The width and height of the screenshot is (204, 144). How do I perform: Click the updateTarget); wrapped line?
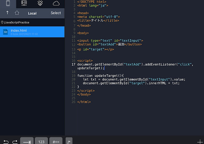click(x=91, y=68)
